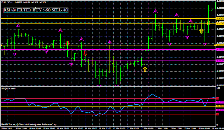Click the 17 Mar 09:00 time label
The image size is (224, 130).
click(x=147, y=128)
